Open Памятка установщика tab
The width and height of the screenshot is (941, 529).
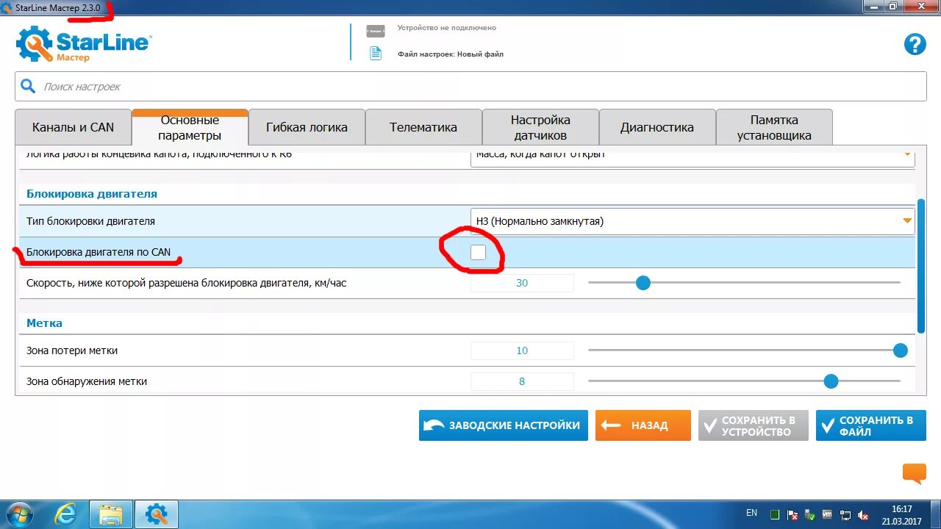(774, 127)
